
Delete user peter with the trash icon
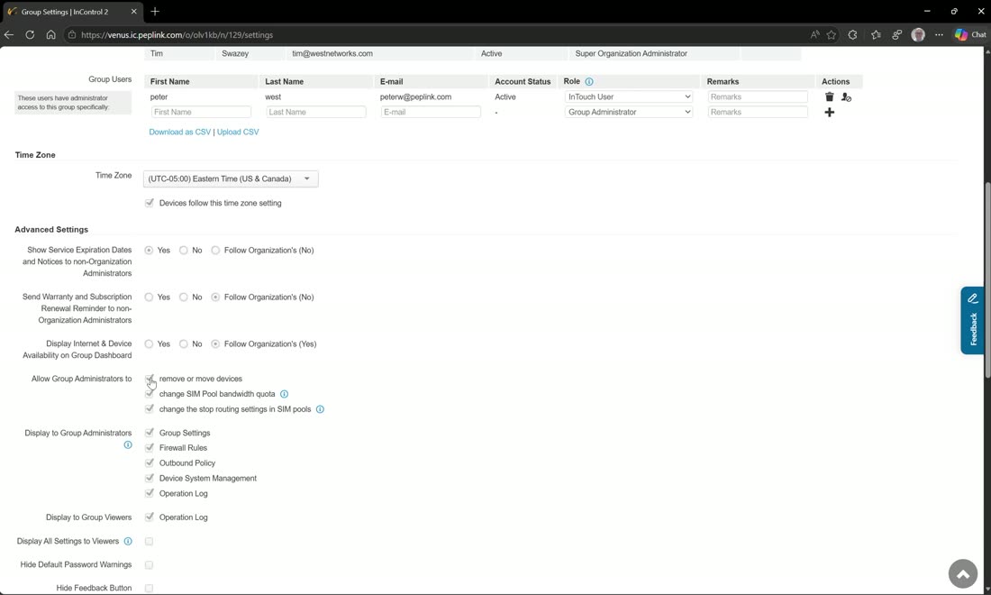tap(829, 96)
